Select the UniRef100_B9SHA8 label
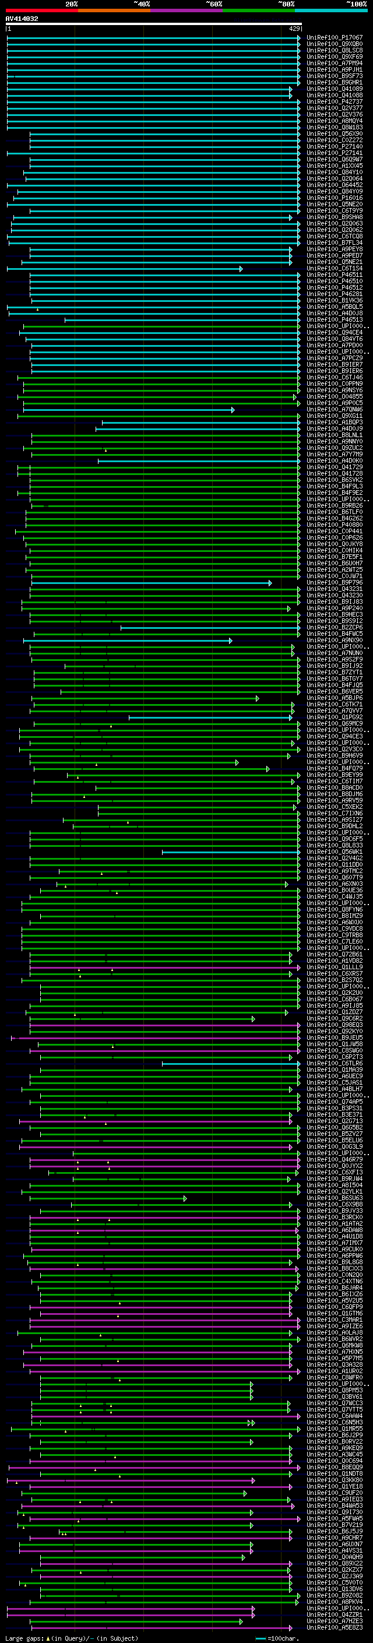This screenshot has height=1643, width=373. pyautogui.click(x=335, y=217)
